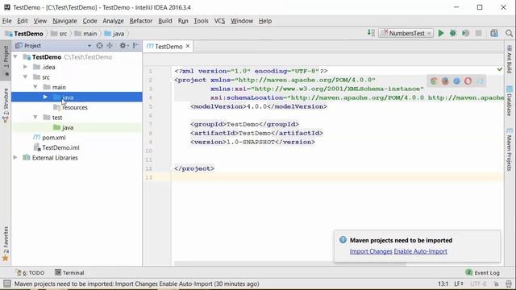The image size is (516, 290).
Task: Place caret on the </project> line
Action: tap(194, 168)
